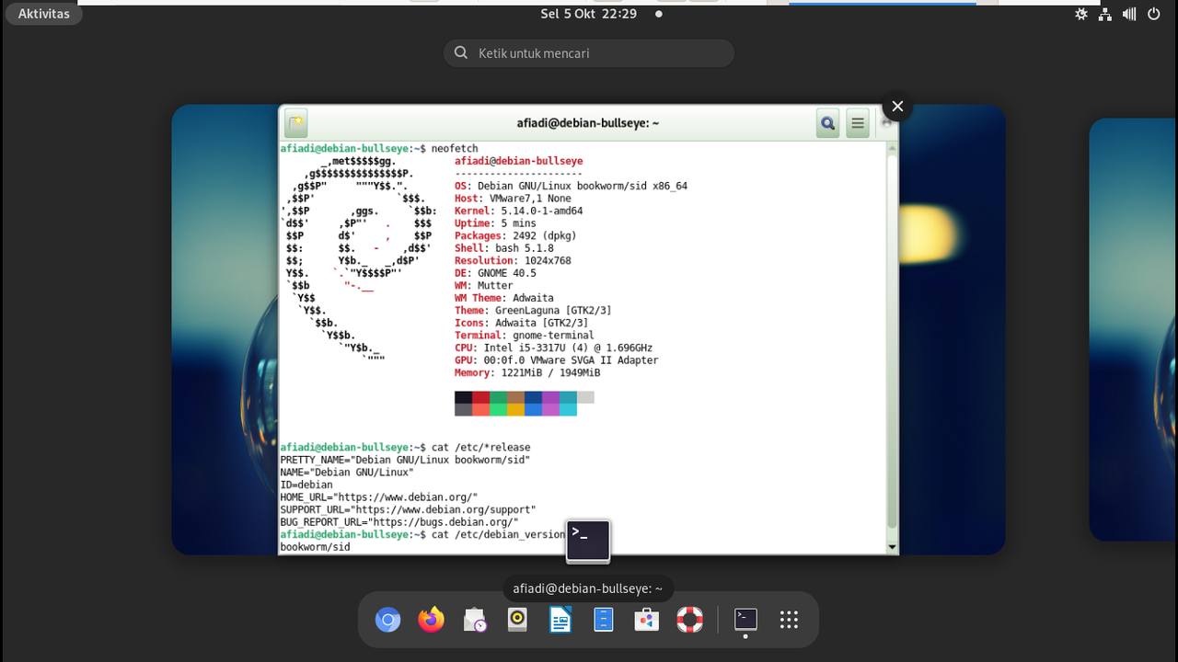Open the Files manager dock icon
Screen dimensions: 1178x662
pyautogui.click(x=604, y=621)
